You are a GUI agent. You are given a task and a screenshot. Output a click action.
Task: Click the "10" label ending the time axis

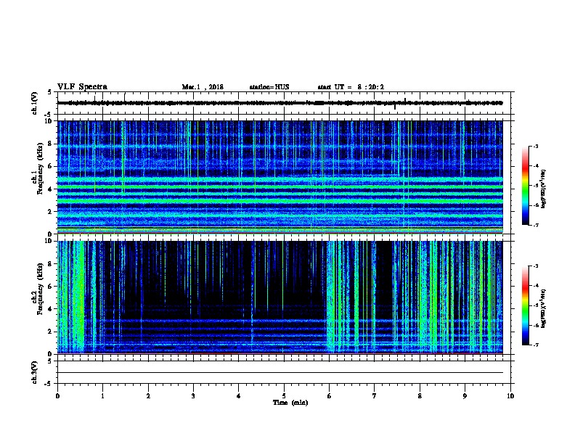click(510, 395)
